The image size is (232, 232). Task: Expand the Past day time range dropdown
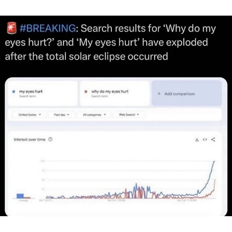coord(61,115)
